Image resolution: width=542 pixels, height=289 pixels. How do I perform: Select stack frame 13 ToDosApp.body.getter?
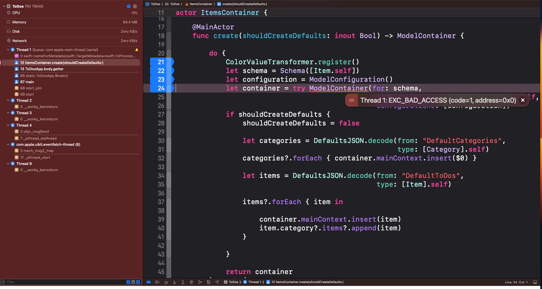coord(42,69)
